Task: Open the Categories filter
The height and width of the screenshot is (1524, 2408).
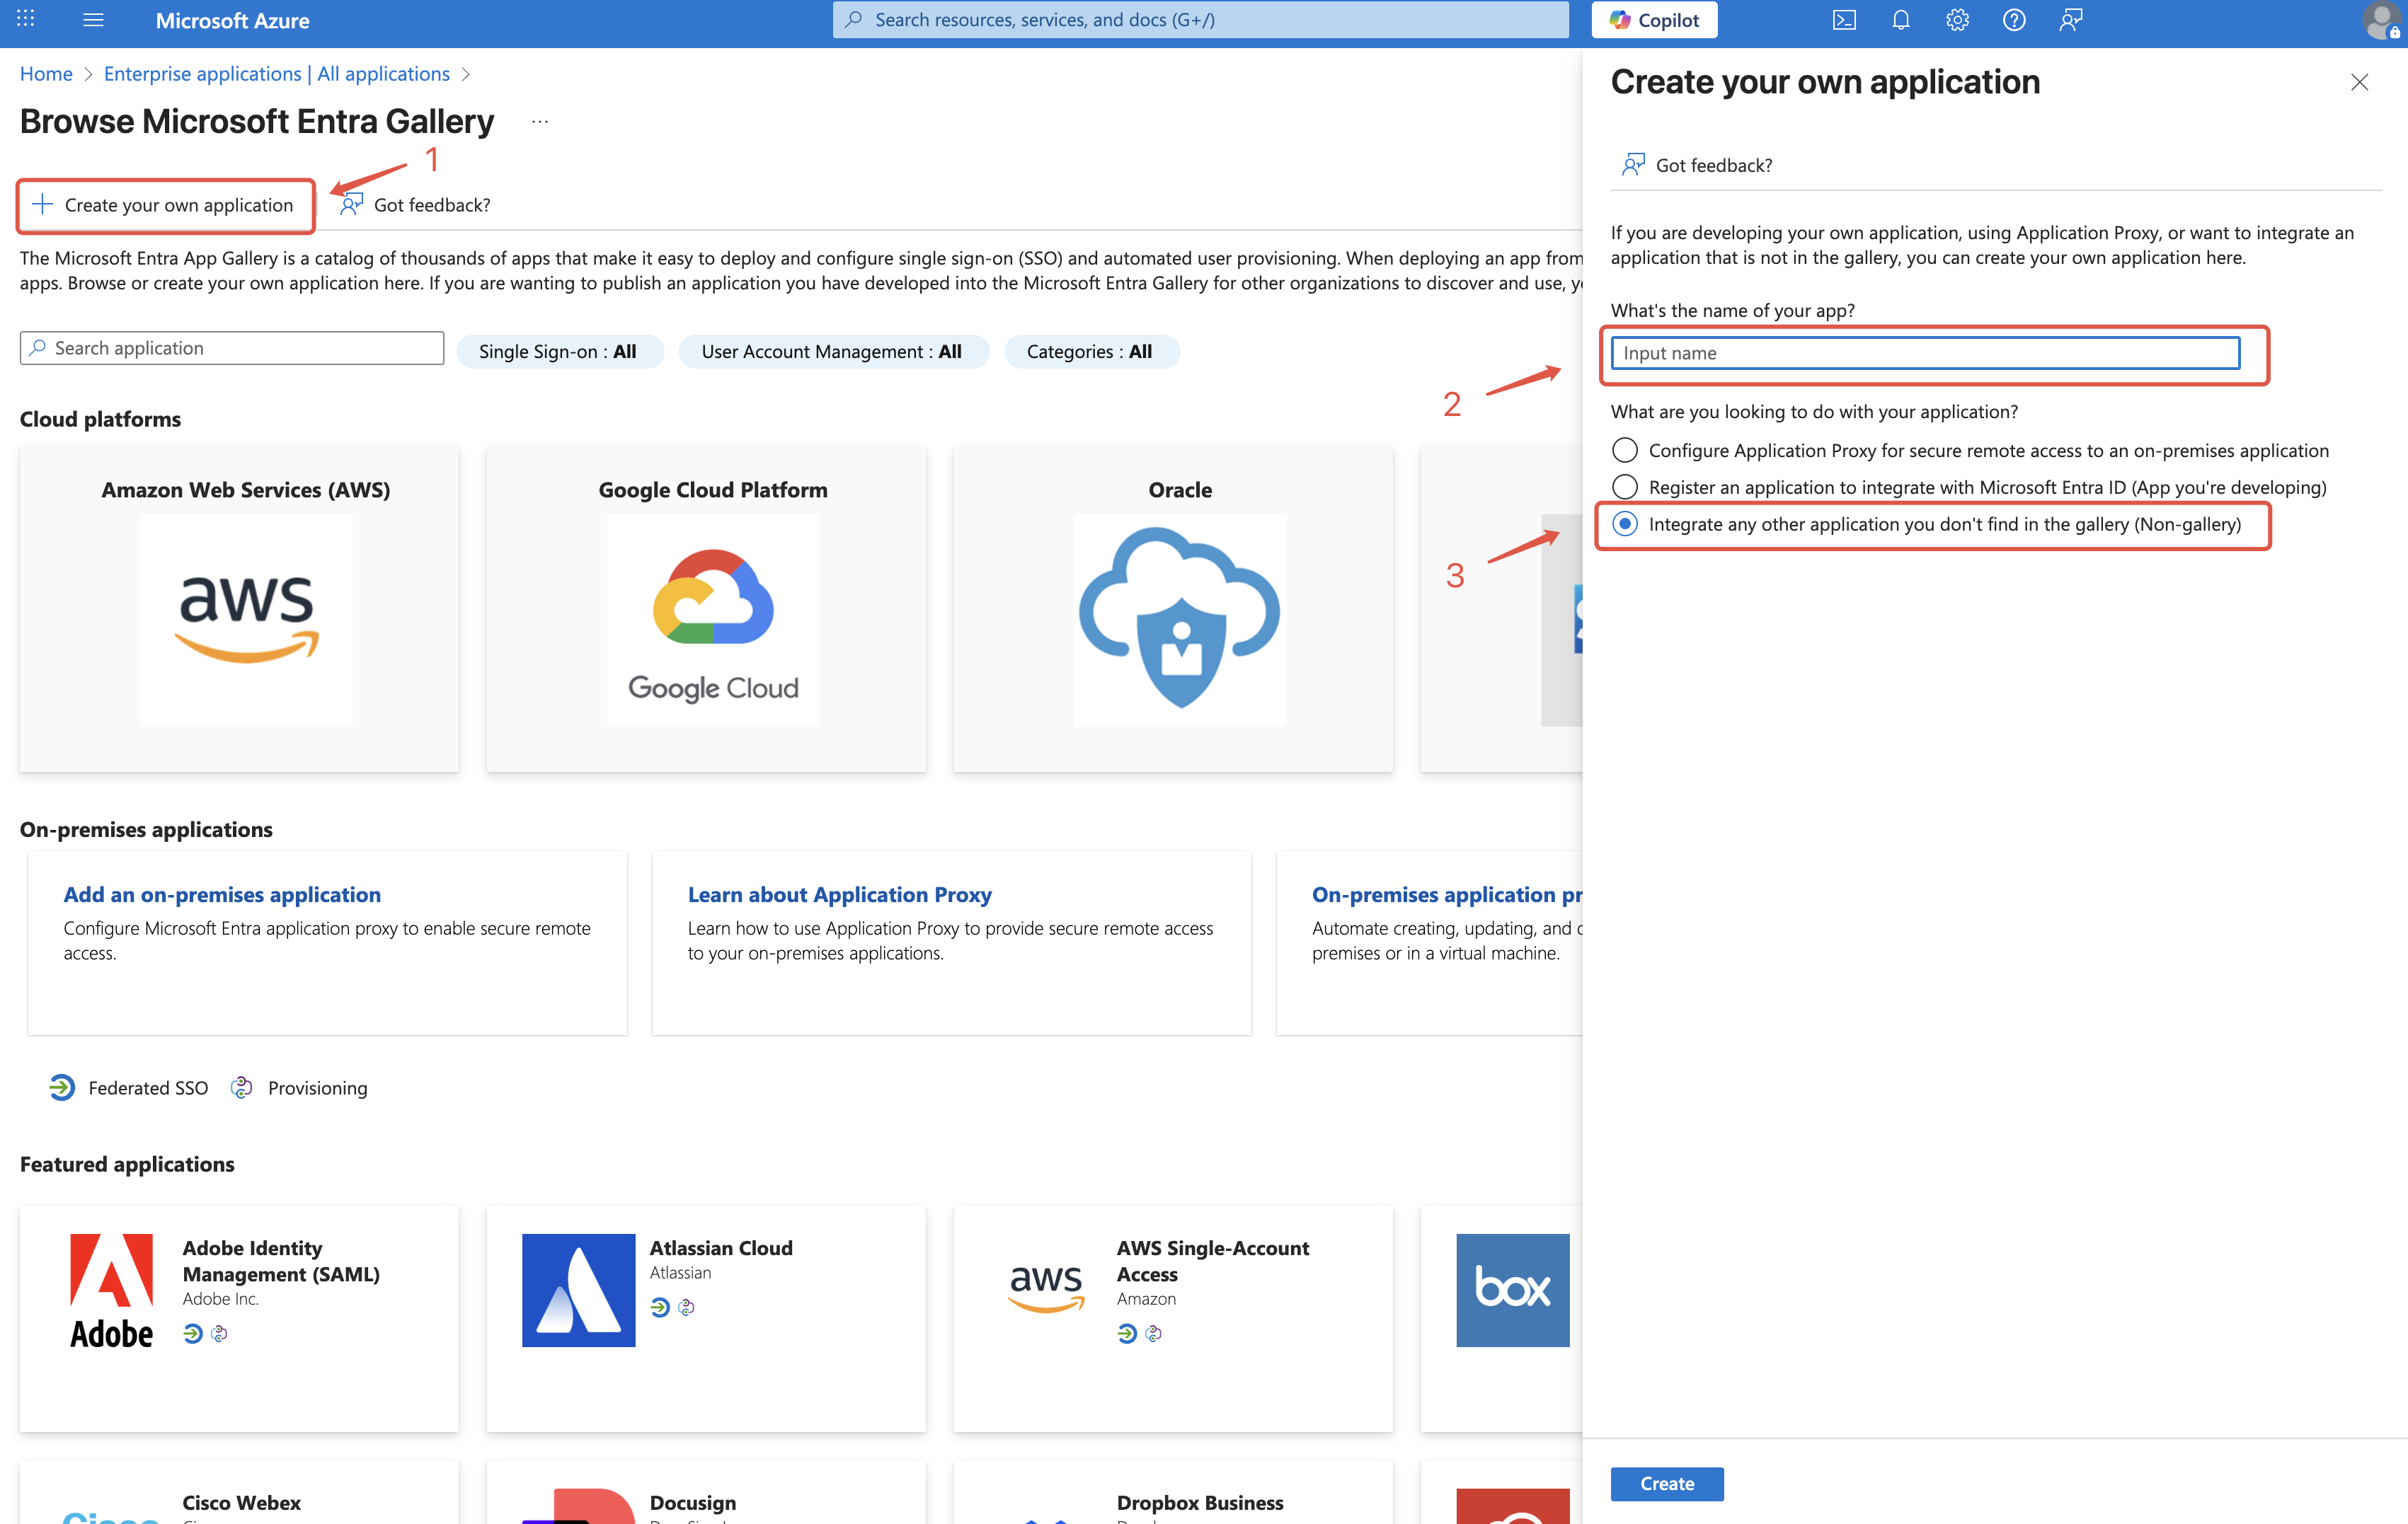Action: (x=1089, y=352)
